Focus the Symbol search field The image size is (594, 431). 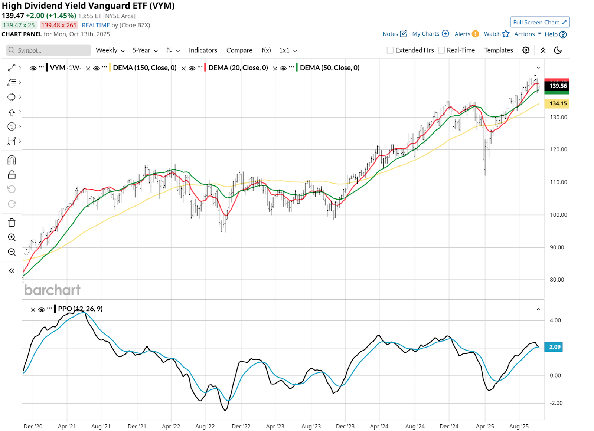click(x=49, y=50)
